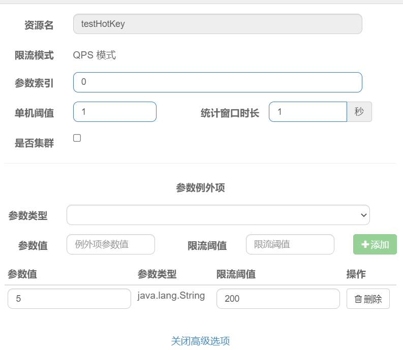The width and height of the screenshot is (403, 350).
Task: Edit the table row threshold field containing 200
Action: (x=278, y=299)
